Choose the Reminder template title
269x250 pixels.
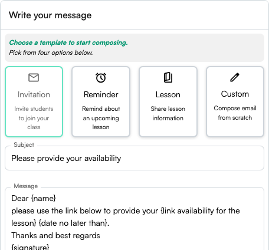(101, 94)
